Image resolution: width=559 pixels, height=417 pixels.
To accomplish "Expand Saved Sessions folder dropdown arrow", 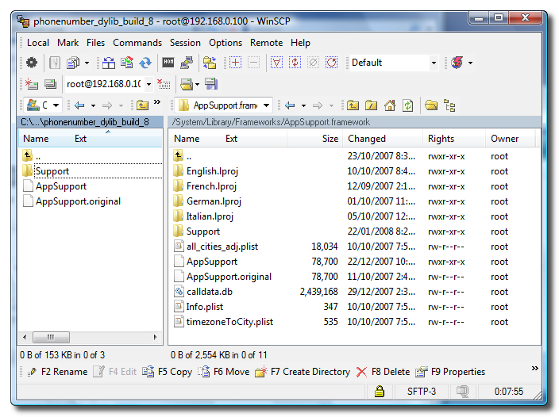I will click(x=197, y=85).
